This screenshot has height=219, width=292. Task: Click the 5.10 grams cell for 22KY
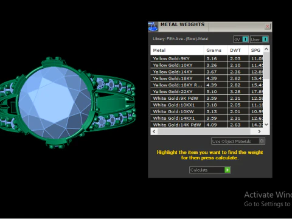coord(215,92)
